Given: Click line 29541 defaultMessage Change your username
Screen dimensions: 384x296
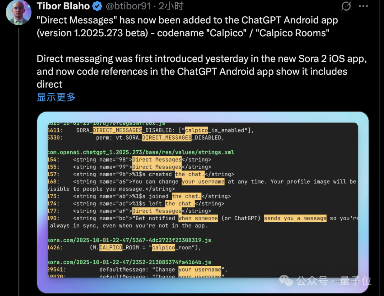Looking at the screenshot, I should (138, 270).
